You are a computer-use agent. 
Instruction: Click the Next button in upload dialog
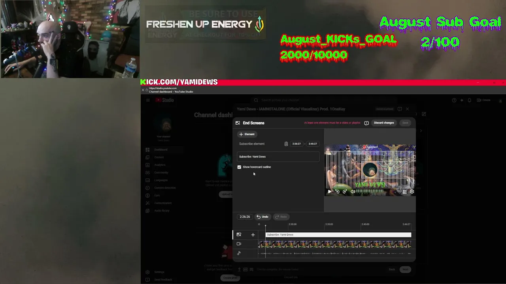click(x=405, y=269)
